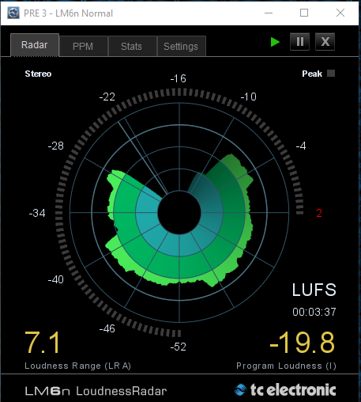The height and width of the screenshot is (402, 361).
Task: Open the Stats tab
Action: click(x=133, y=47)
